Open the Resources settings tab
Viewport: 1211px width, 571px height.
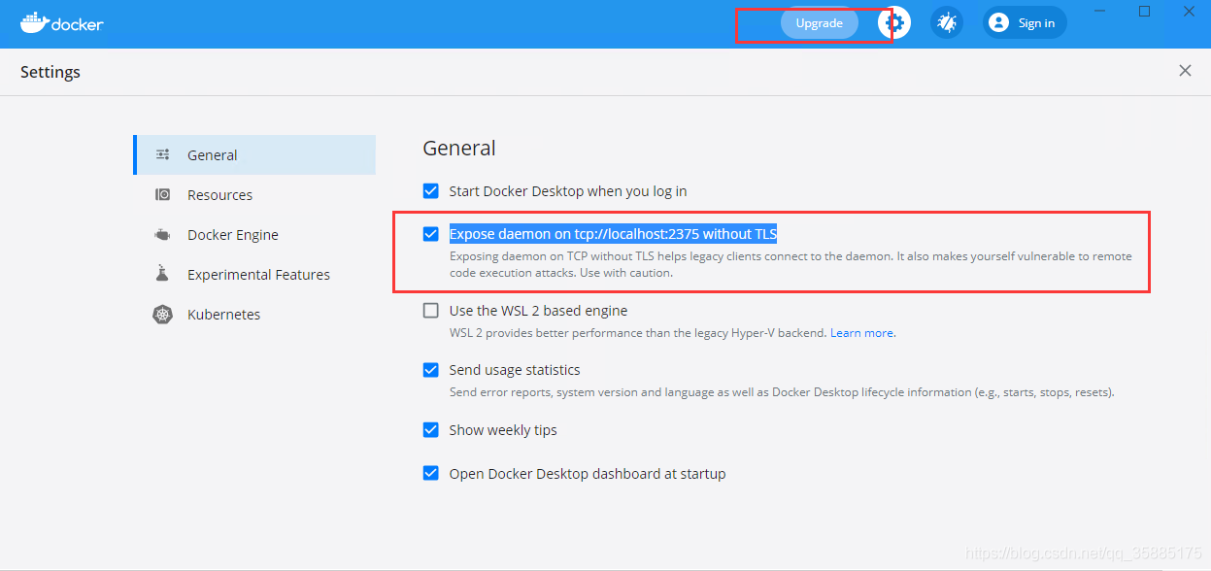click(x=254, y=195)
